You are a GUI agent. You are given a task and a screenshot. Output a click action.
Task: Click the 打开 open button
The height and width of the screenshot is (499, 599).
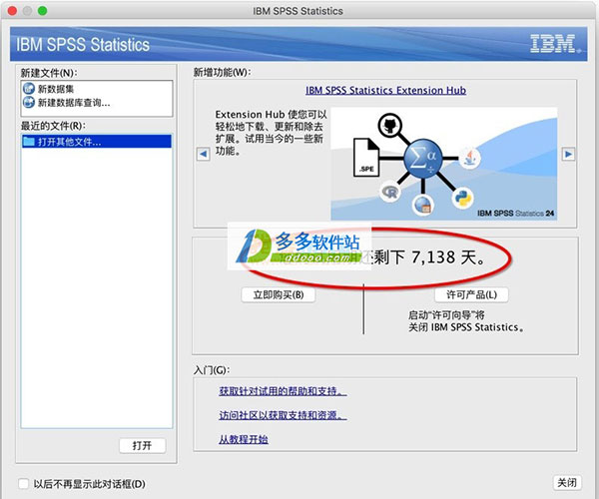143,445
